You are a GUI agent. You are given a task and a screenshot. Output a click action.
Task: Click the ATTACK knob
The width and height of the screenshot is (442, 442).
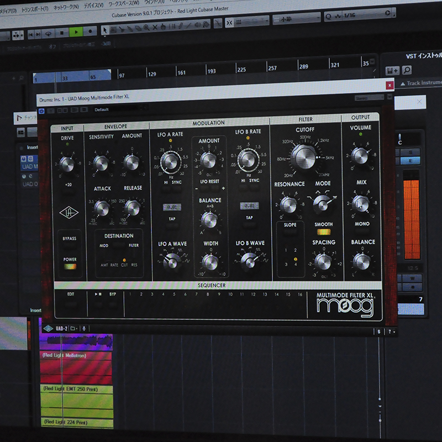click(x=102, y=208)
